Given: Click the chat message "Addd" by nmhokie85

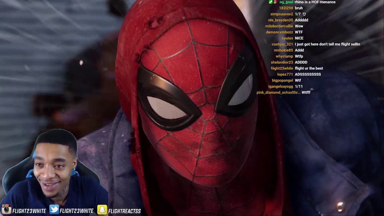Looking at the screenshot, I should pyautogui.click(x=299, y=50).
